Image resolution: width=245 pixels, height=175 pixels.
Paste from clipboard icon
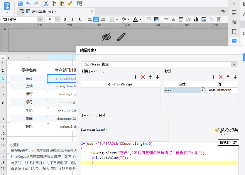click(x=62, y=4)
